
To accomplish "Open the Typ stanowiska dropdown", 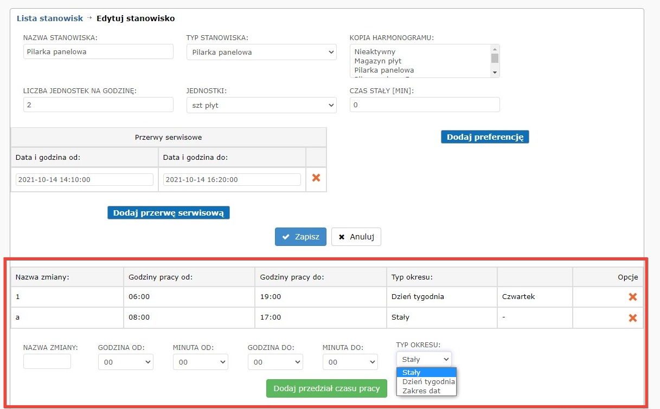I will coord(261,52).
